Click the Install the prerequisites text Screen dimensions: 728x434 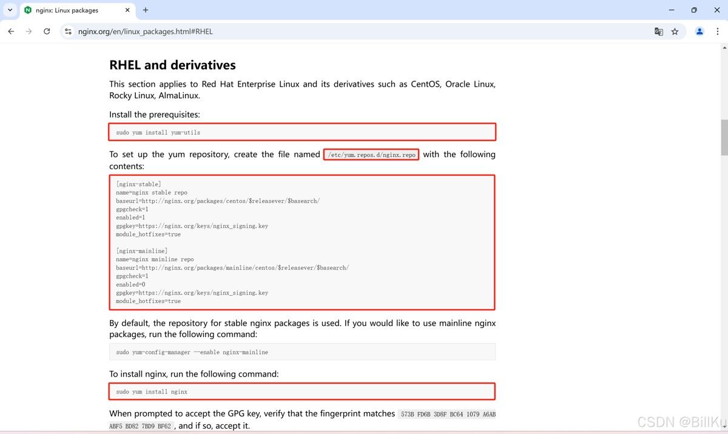tap(155, 115)
